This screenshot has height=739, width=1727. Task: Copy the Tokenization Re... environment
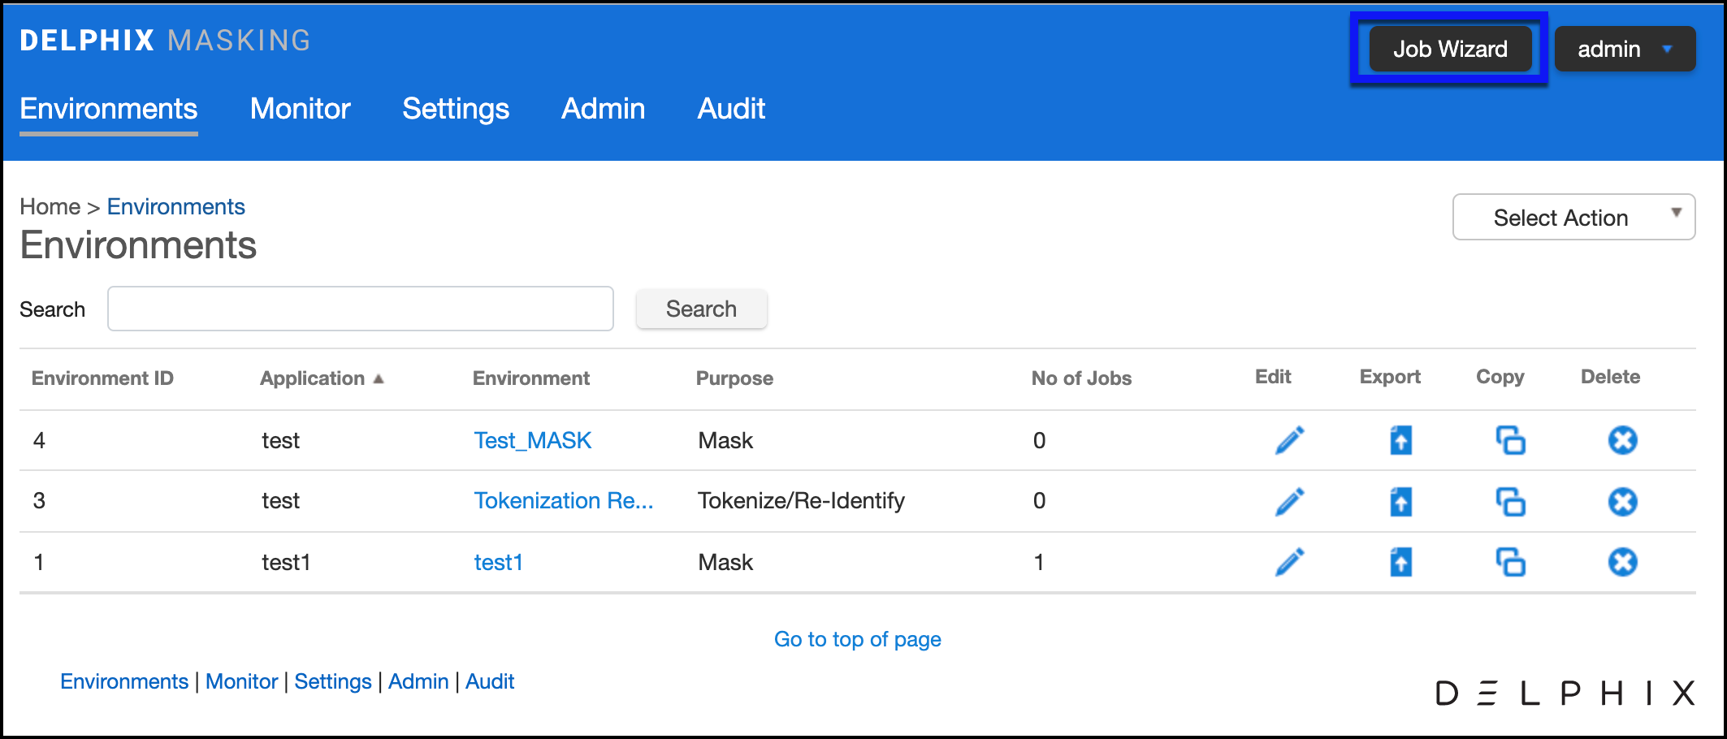point(1510,502)
